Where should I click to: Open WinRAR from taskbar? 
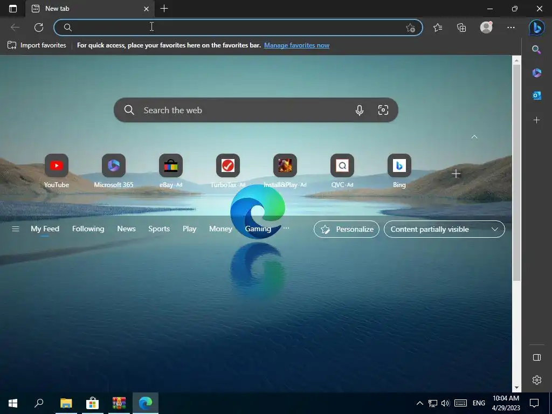[119, 403]
